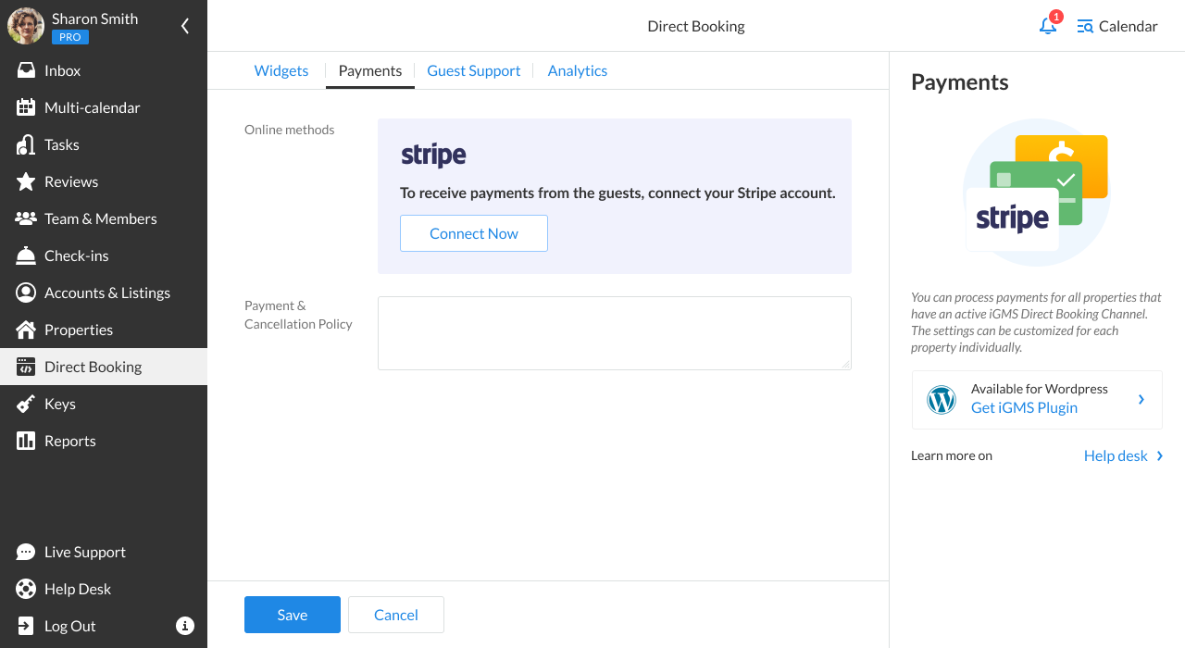
Task: Click the Team & Members people icon
Action: (x=26, y=218)
